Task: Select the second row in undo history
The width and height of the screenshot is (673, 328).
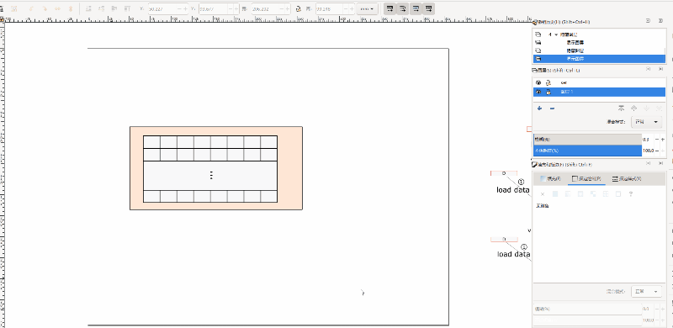Action: tap(599, 43)
